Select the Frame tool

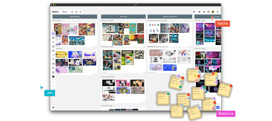[53, 68]
